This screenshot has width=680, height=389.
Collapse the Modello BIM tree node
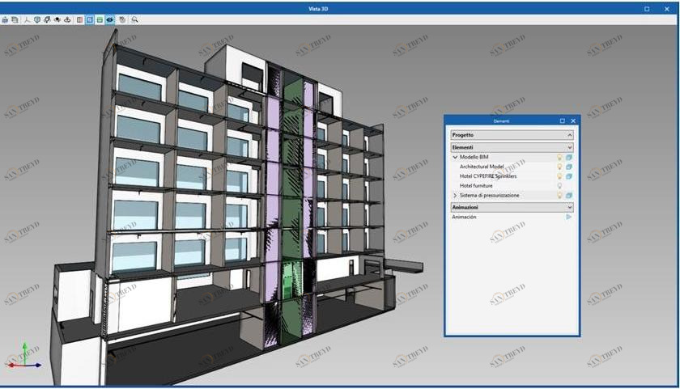coord(455,157)
